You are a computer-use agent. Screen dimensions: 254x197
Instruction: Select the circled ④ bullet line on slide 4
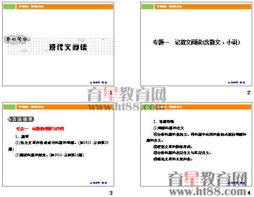(173, 159)
